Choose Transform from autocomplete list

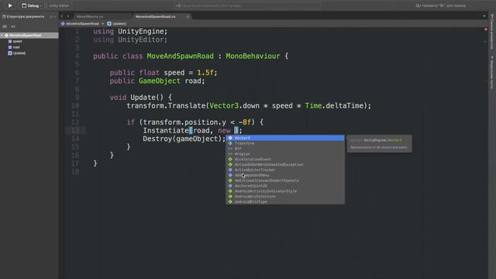(285, 143)
